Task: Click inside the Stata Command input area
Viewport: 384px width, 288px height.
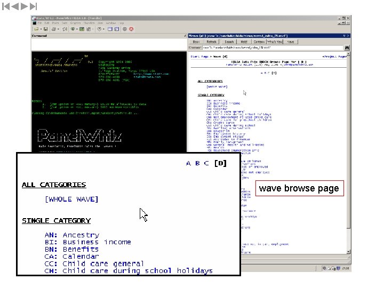Action: coord(109,44)
